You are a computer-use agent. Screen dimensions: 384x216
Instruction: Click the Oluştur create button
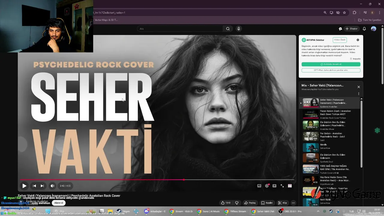(x=351, y=29)
